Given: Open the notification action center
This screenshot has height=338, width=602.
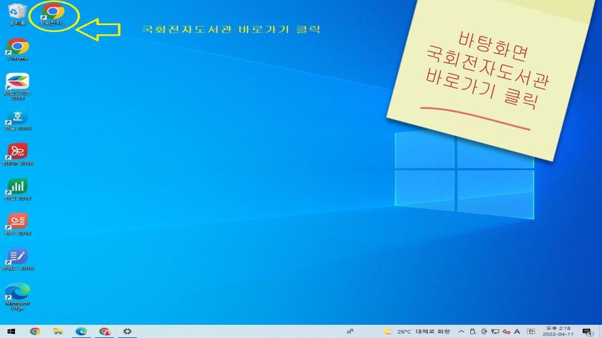Looking at the screenshot, I should point(587,331).
